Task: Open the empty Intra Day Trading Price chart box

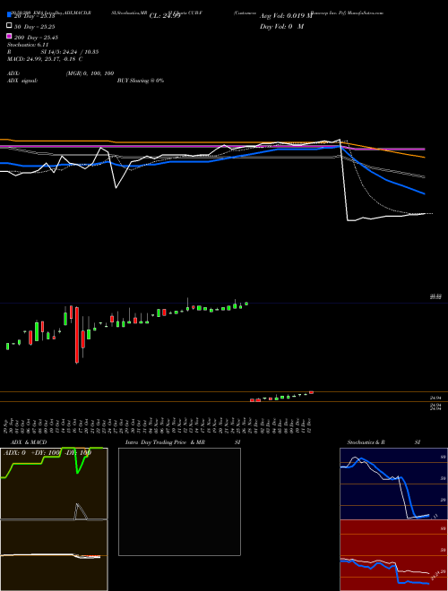Action: click(x=179, y=501)
